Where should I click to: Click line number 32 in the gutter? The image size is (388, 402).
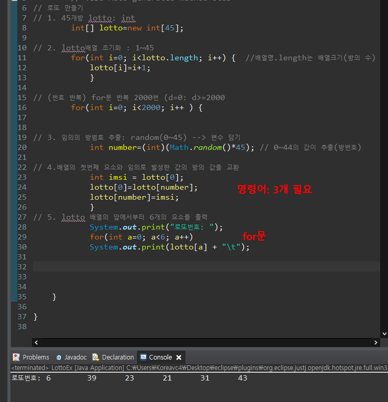click(x=22, y=267)
